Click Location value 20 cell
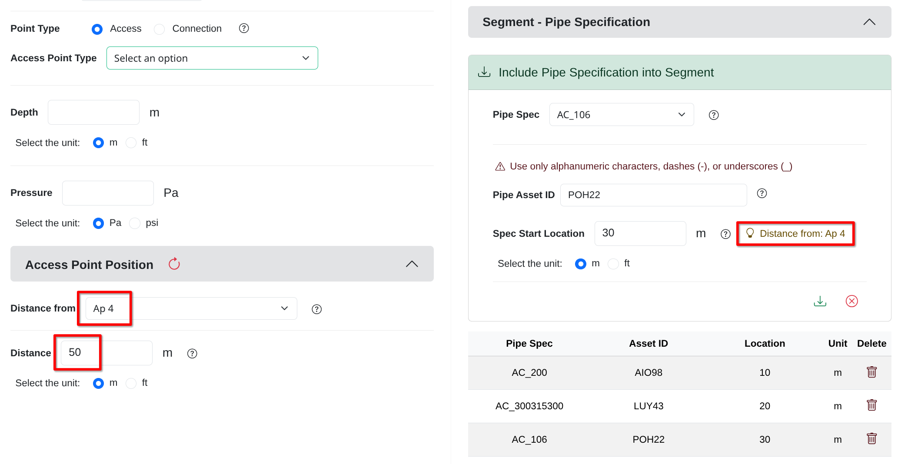Screen dimensions: 898x464 [765, 406]
